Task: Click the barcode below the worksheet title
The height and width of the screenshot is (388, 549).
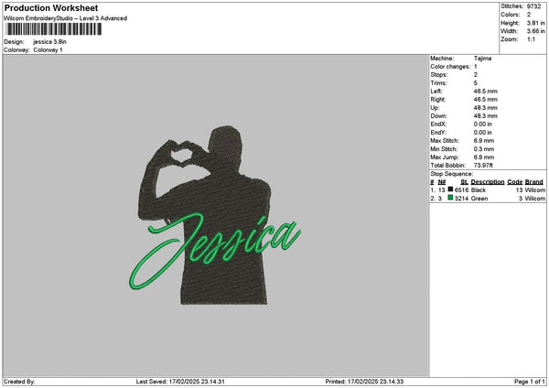Action: pyautogui.click(x=54, y=29)
